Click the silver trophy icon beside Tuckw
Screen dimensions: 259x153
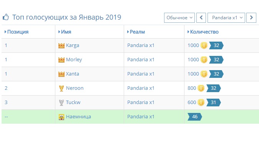click(x=61, y=103)
